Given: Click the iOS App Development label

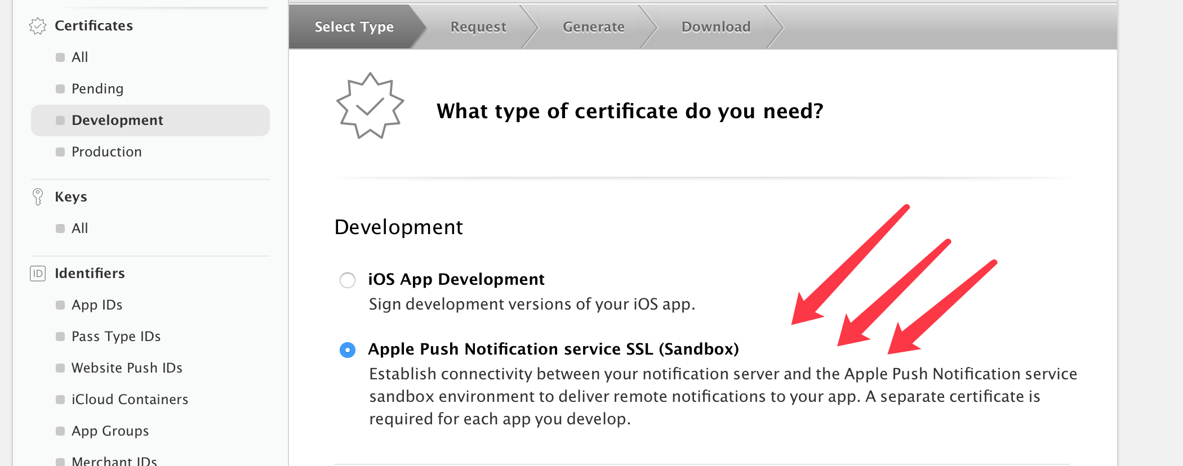Looking at the screenshot, I should (x=456, y=280).
